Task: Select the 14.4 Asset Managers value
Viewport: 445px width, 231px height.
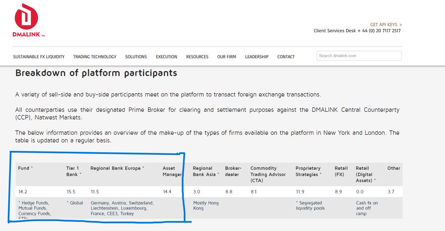Action: [167, 192]
